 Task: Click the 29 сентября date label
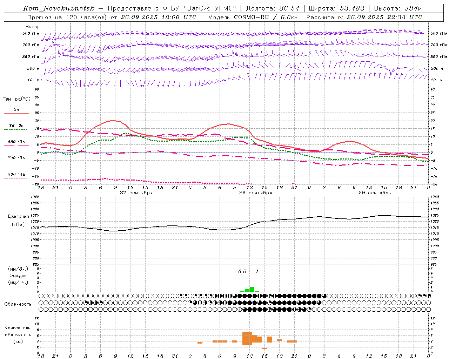(x=375, y=193)
